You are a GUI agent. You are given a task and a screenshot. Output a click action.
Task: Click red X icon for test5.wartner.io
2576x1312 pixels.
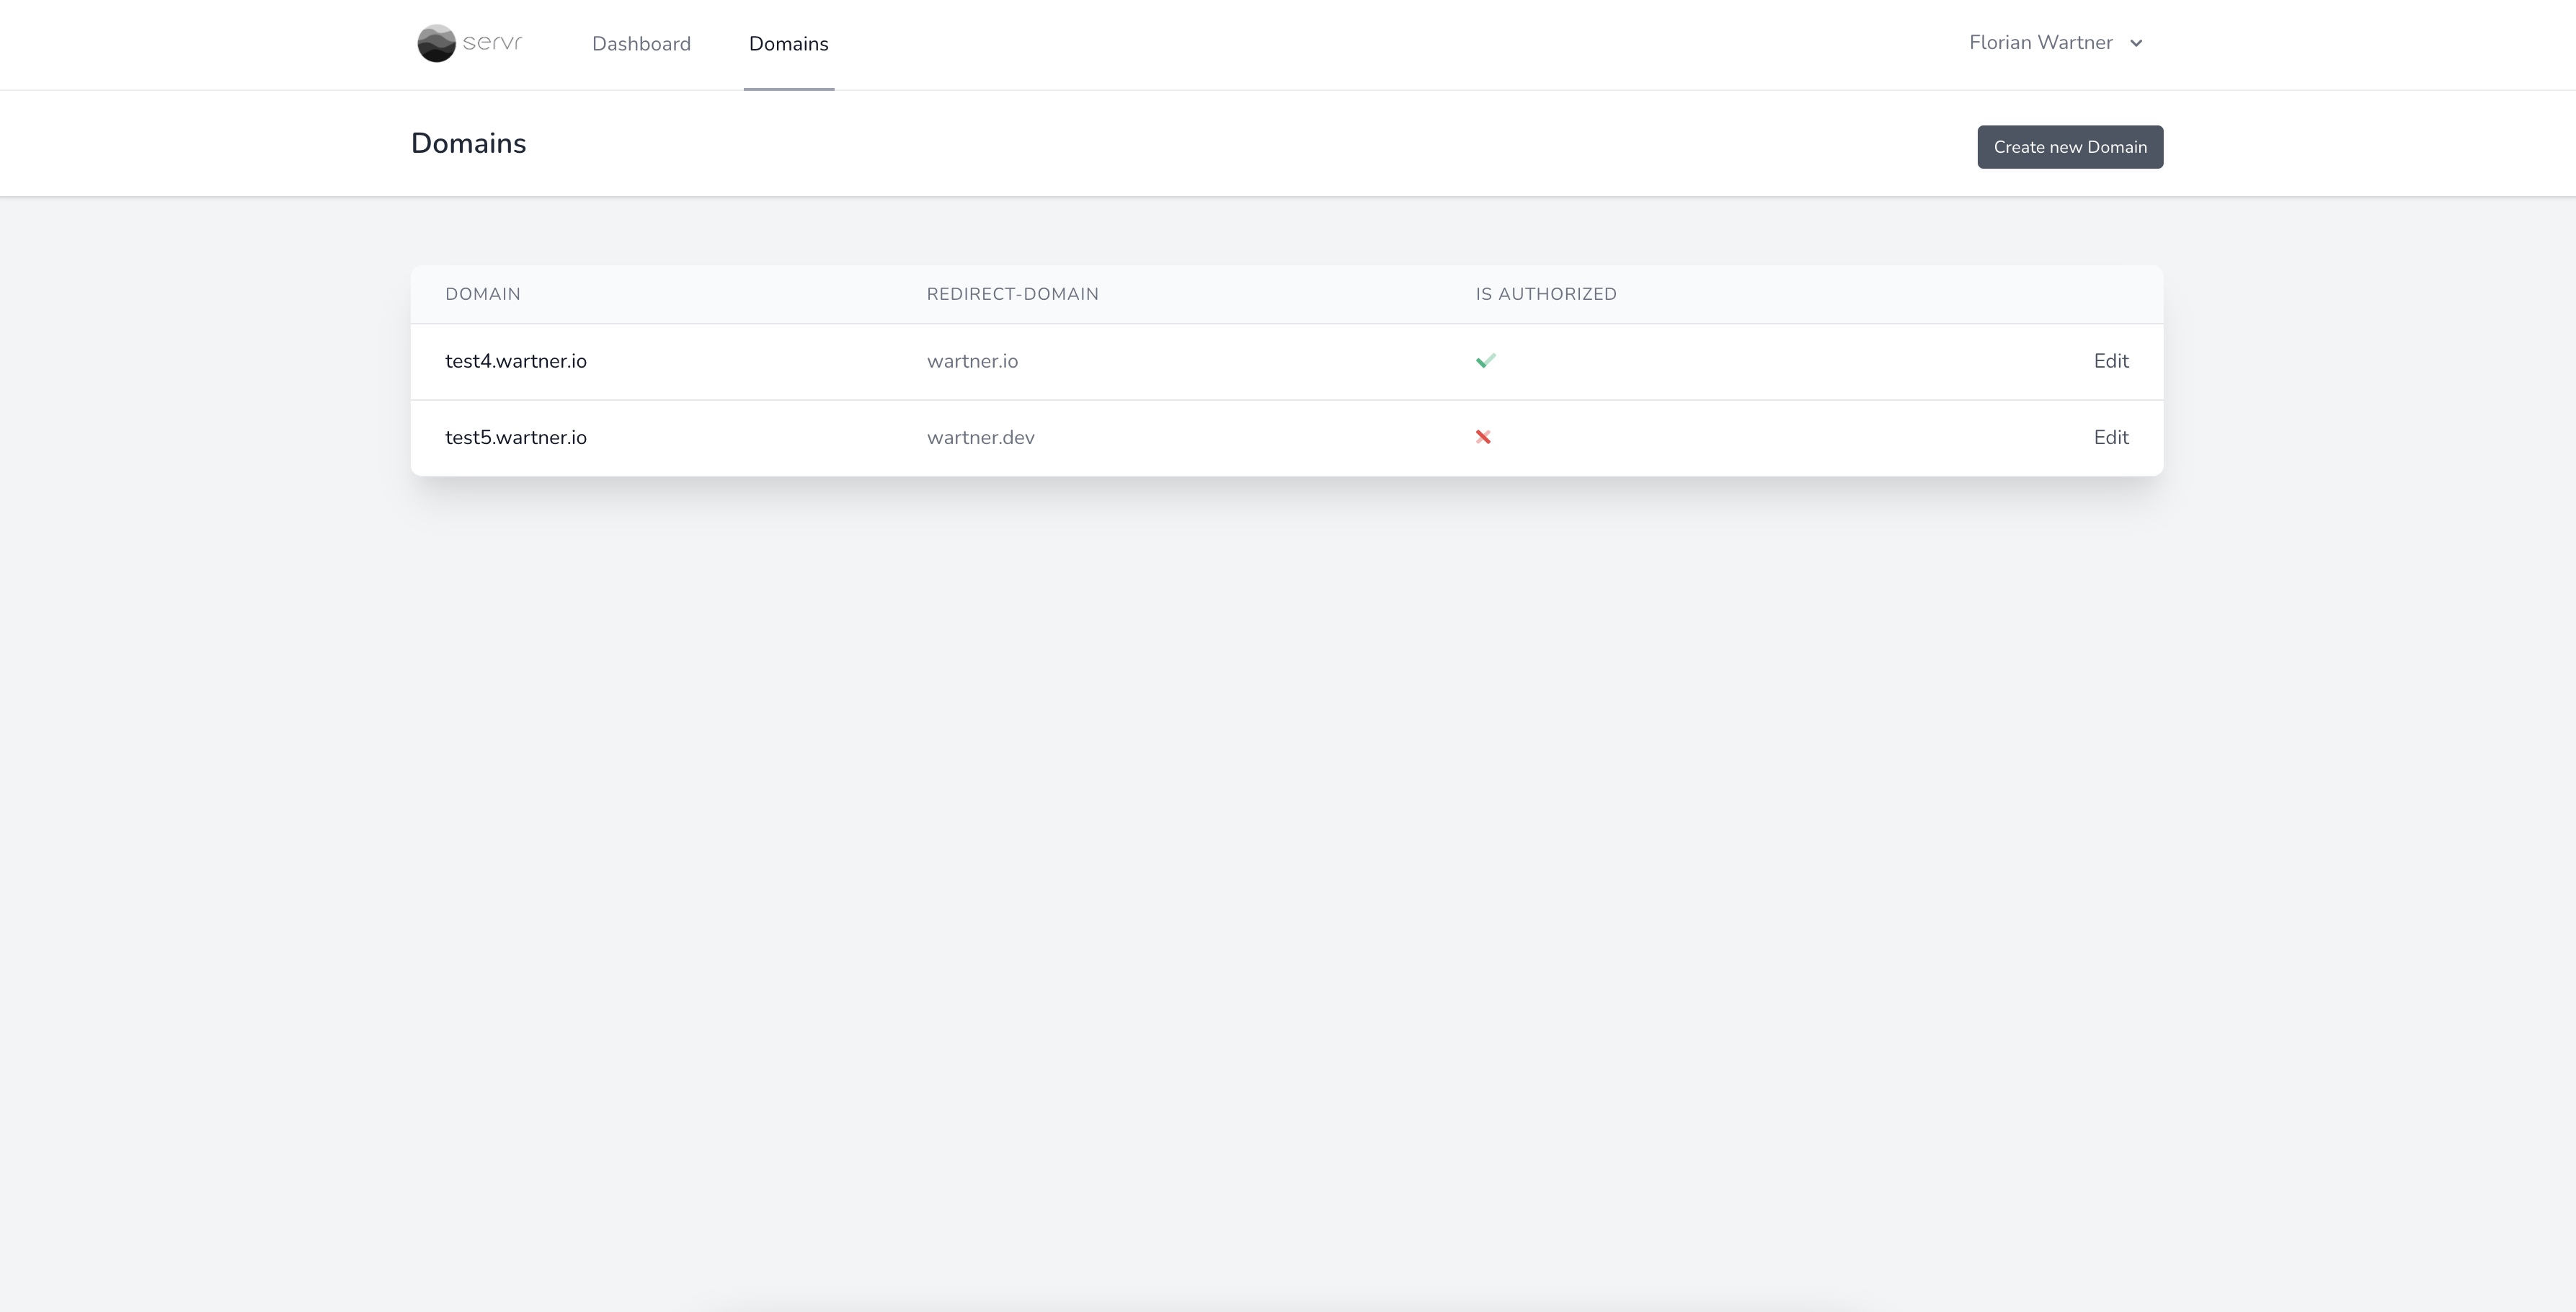point(1483,437)
